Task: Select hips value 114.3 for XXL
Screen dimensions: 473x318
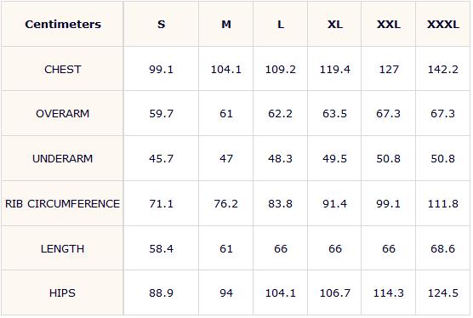Action: [389, 293]
